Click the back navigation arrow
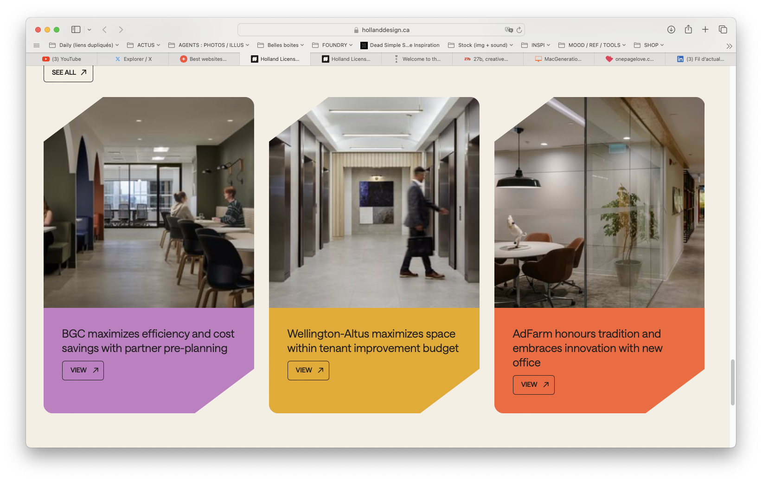 pyautogui.click(x=105, y=30)
